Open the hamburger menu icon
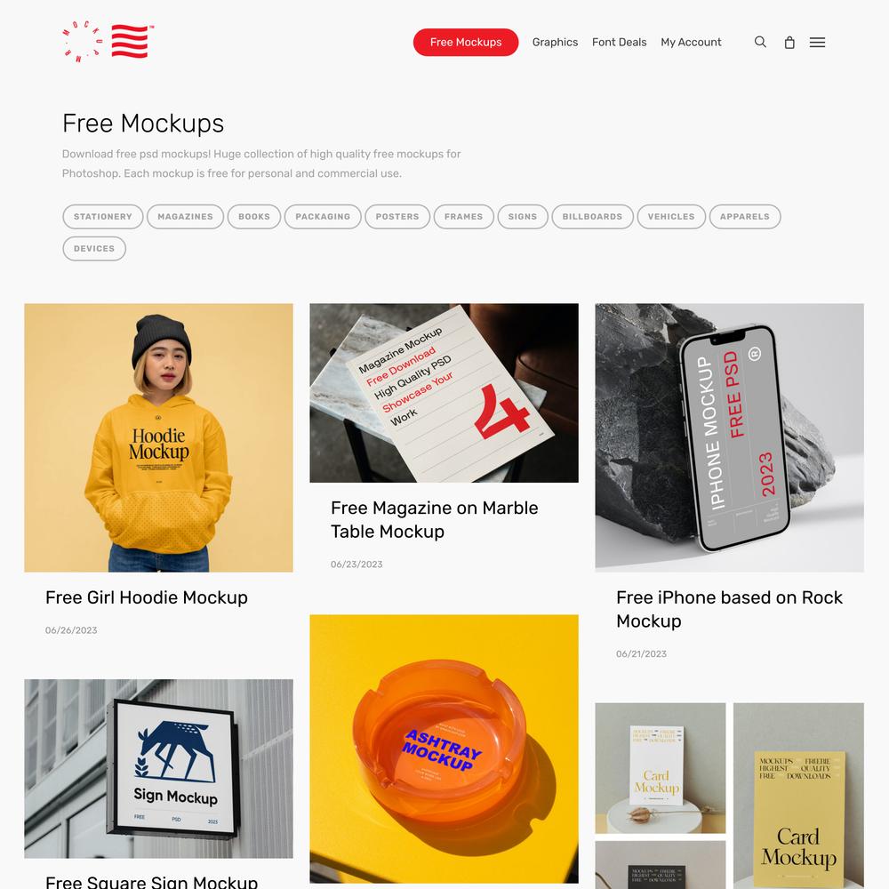Screen dimensions: 889x889 coord(817,43)
